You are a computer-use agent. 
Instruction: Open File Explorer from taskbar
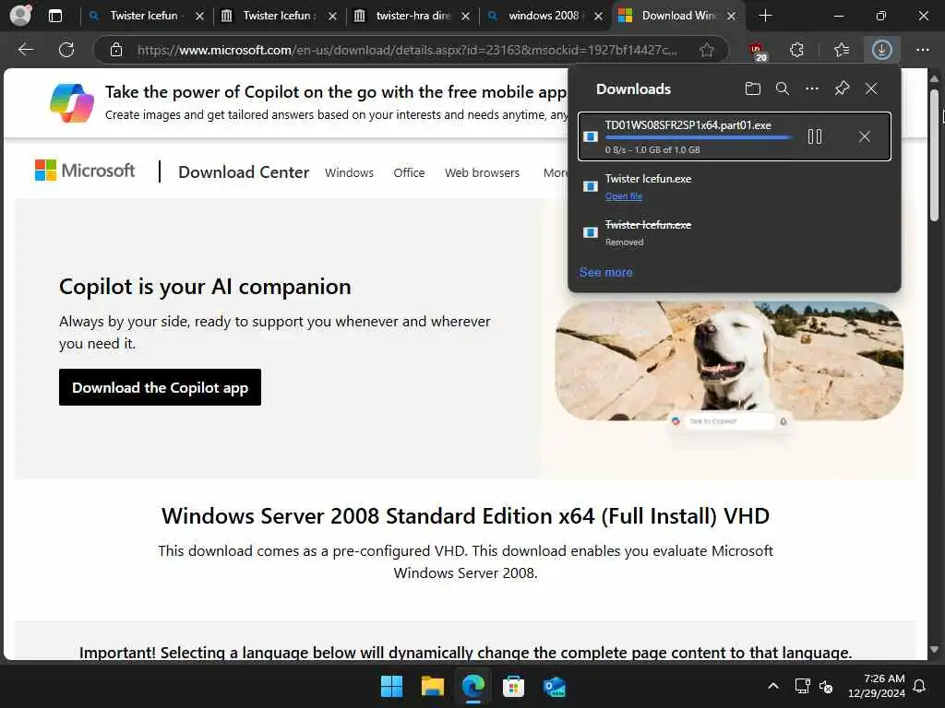coord(433,686)
